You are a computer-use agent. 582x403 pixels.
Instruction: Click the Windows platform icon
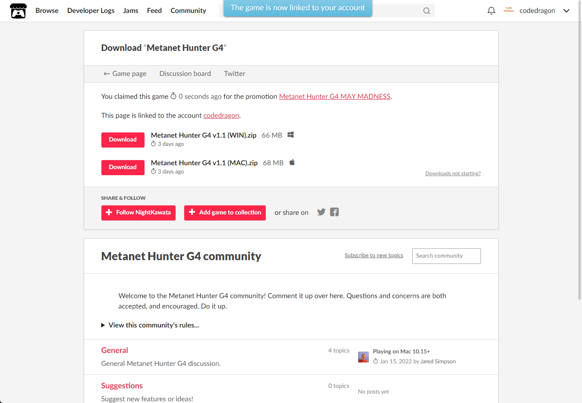291,135
